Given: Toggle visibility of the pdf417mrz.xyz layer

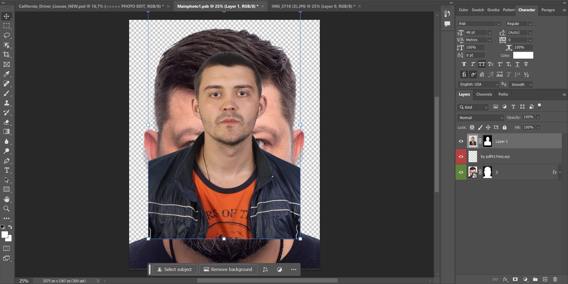Looking at the screenshot, I should click(461, 156).
